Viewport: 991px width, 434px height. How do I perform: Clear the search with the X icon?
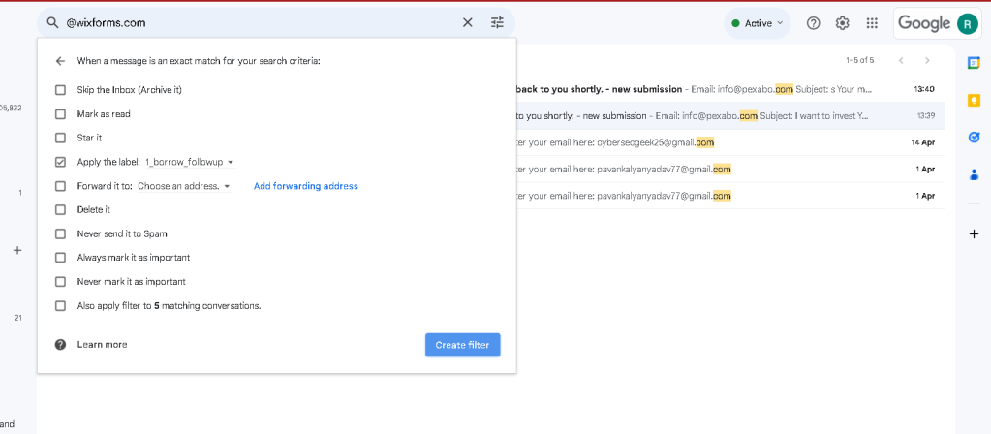(x=467, y=23)
